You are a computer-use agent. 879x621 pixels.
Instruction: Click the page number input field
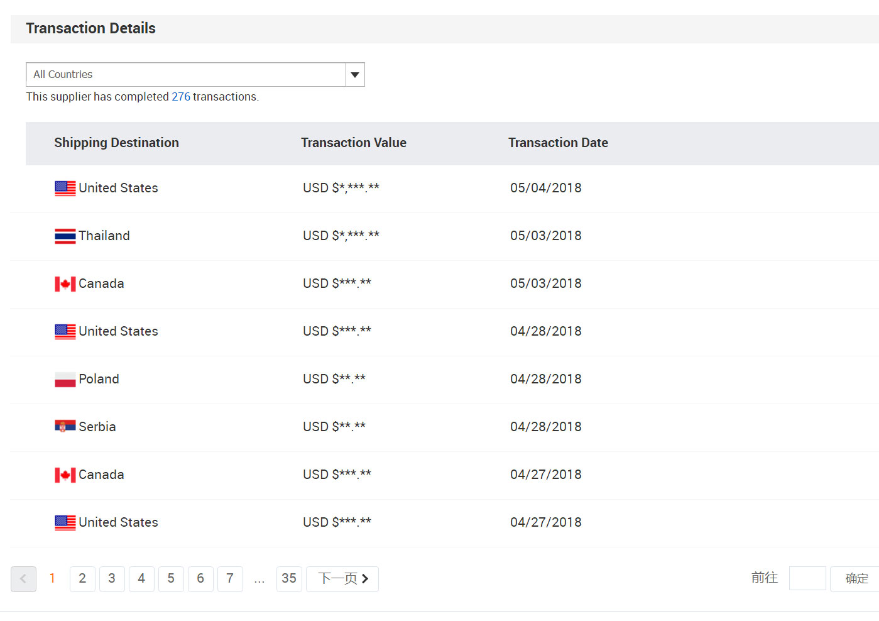click(807, 578)
